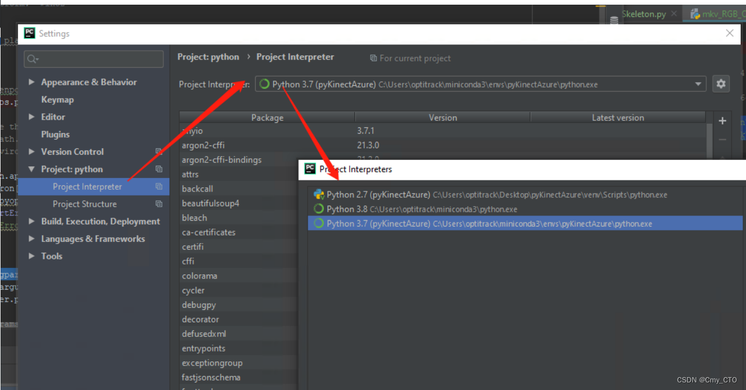Expand the Tools section
Screen dimensions: 746x390
[32, 256]
